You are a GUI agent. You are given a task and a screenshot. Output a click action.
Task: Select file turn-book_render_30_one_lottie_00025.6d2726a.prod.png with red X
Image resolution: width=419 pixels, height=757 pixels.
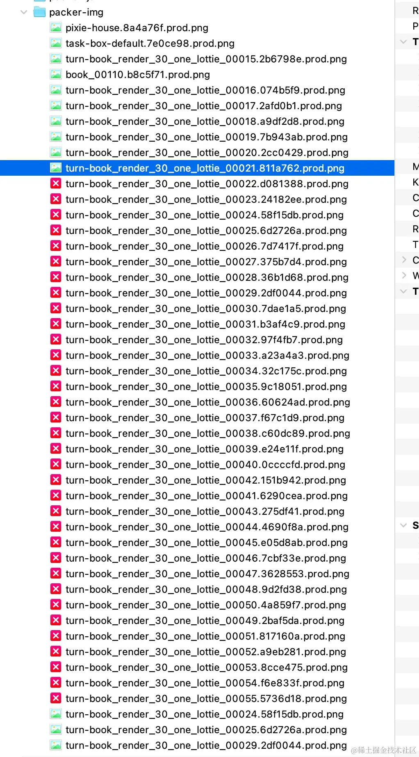coord(206,231)
